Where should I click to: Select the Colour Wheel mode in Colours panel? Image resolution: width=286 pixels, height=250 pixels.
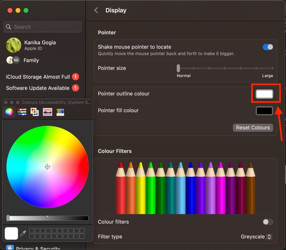coord(9,112)
